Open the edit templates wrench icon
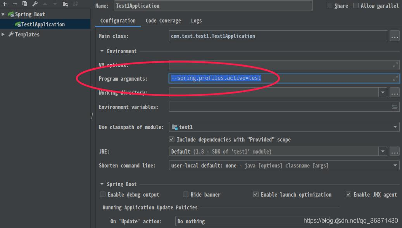The height and width of the screenshot is (228, 402). [35, 4]
